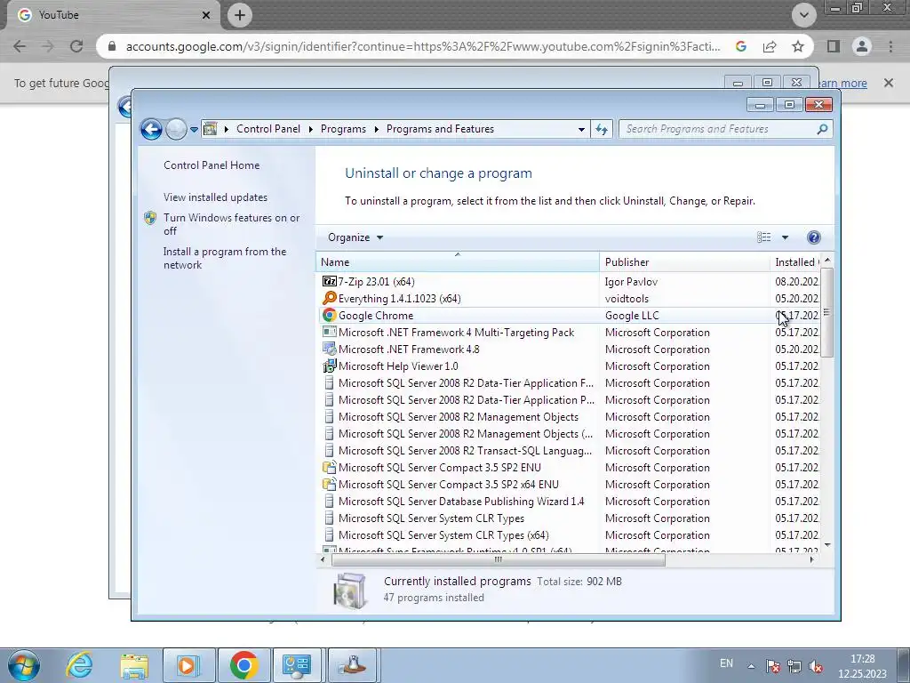Click the Control Panel icon in address bar
The width and height of the screenshot is (910, 683).
coord(210,129)
